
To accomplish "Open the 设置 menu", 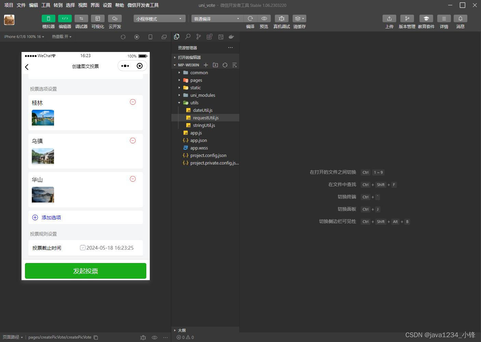I will coord(107,5).
